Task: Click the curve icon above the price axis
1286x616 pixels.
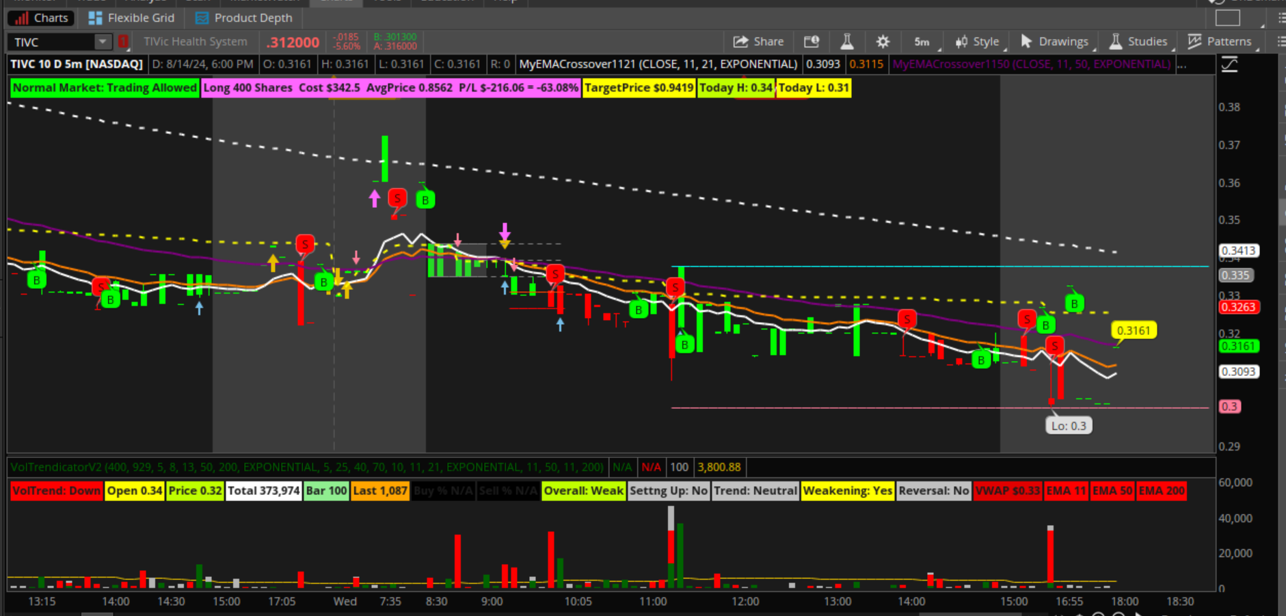Action: (x=1229, y=64)
